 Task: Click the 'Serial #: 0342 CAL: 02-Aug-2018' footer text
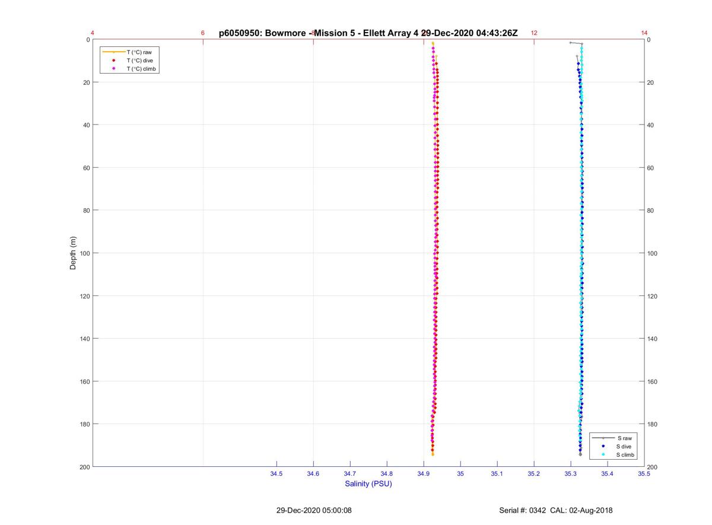click(556, 510)
